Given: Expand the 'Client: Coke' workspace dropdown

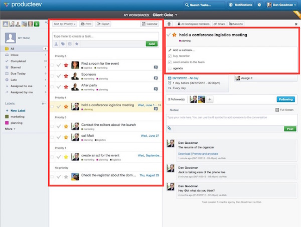Looking at the screenshot, I should pos(165,15).
